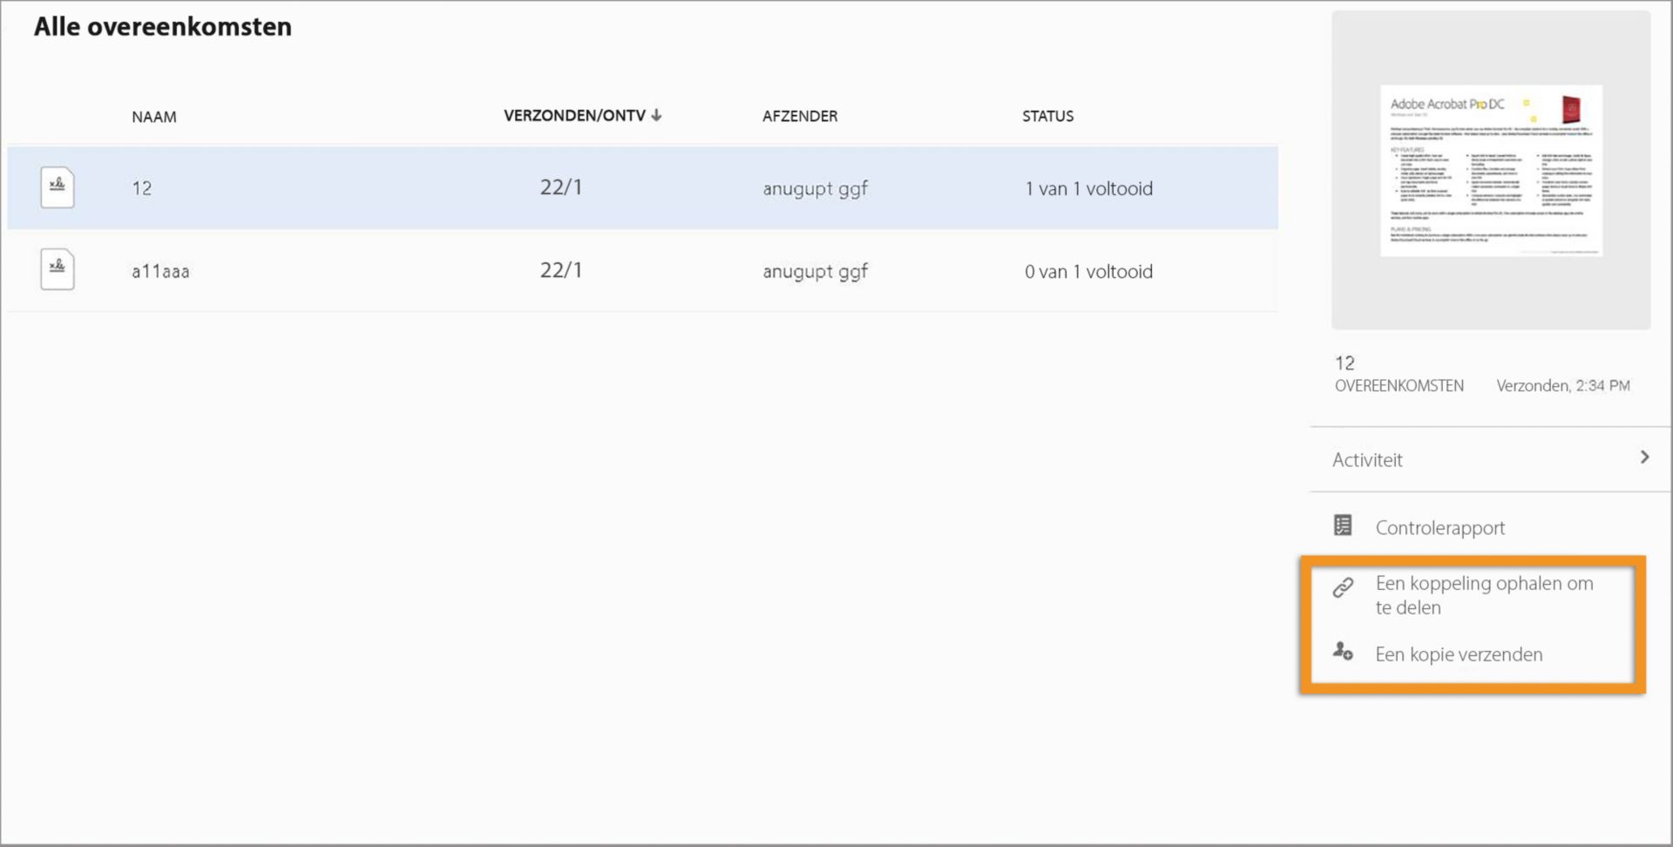Sort by VERZONDEN/ONTV column header

click(x=574, y=116)
